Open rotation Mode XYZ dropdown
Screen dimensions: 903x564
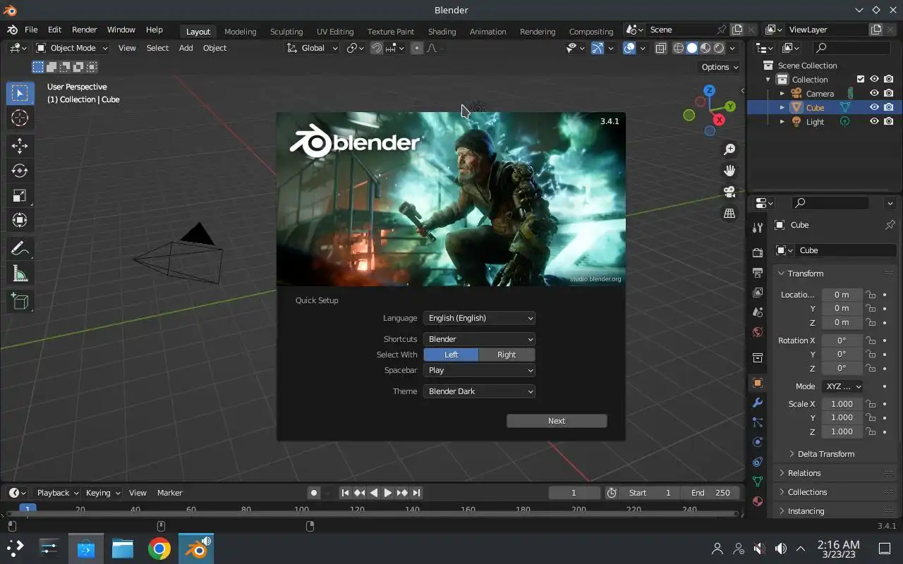click(x=842, y=386)
